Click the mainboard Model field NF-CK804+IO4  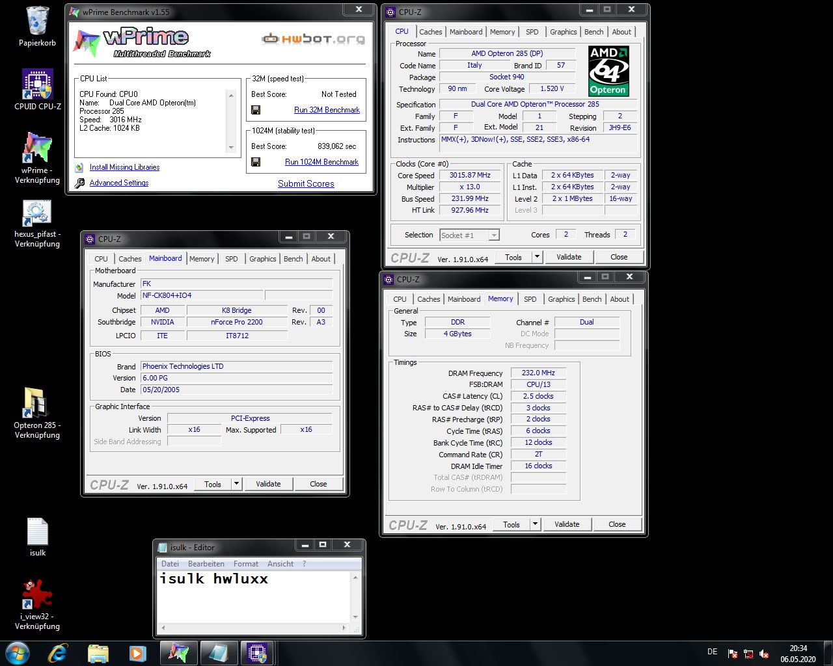click(201, 295)
